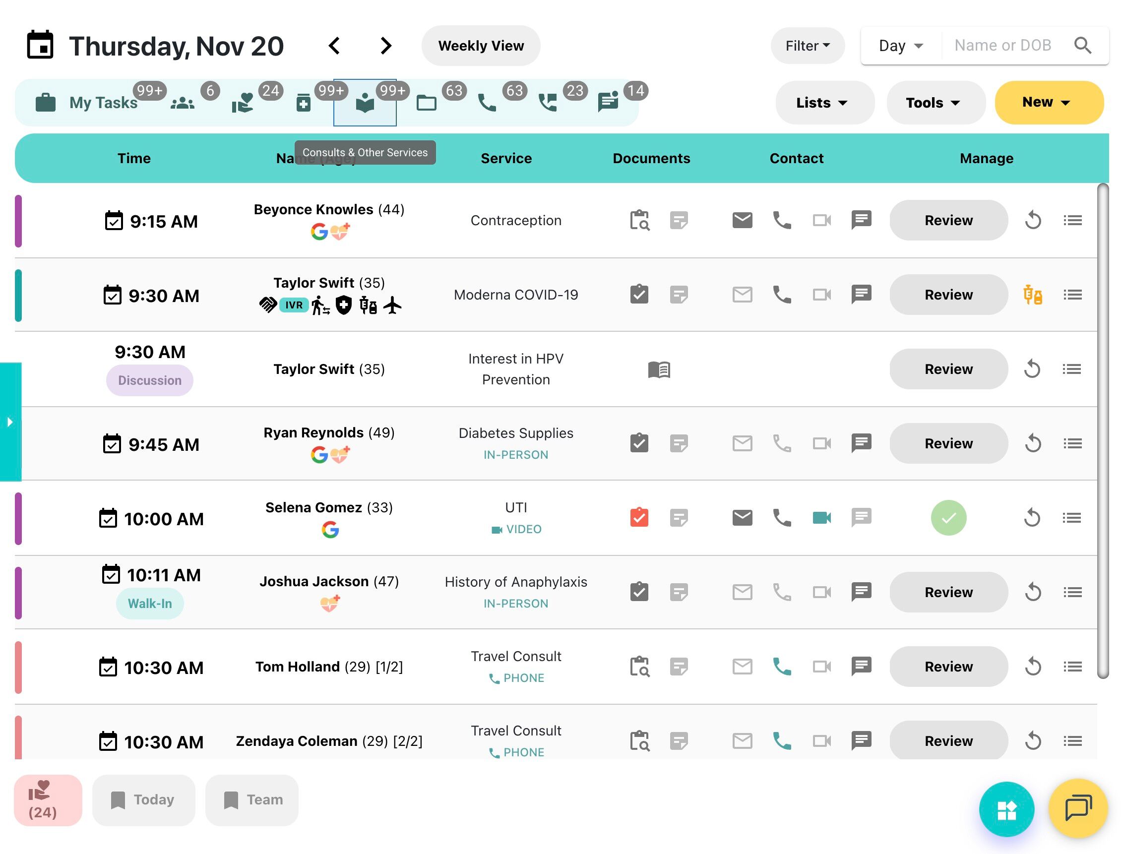Click video call icon for Selena Gomez

[x=821, y=518]
